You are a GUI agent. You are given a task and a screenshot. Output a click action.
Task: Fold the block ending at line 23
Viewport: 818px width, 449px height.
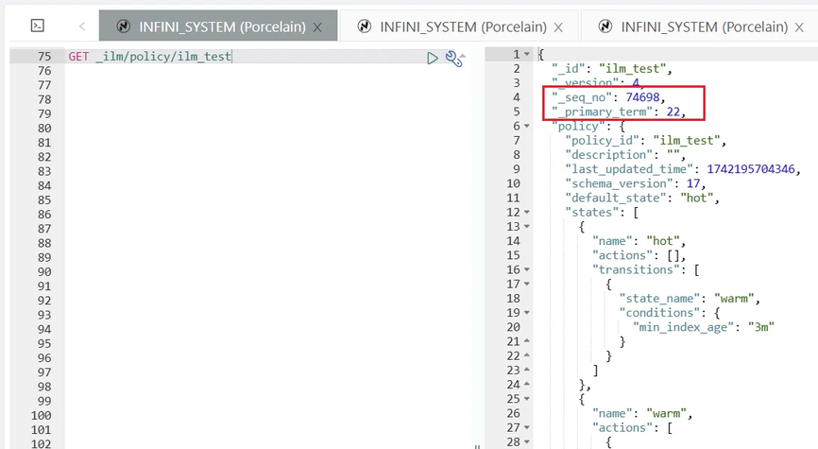[x=527, y=371]
